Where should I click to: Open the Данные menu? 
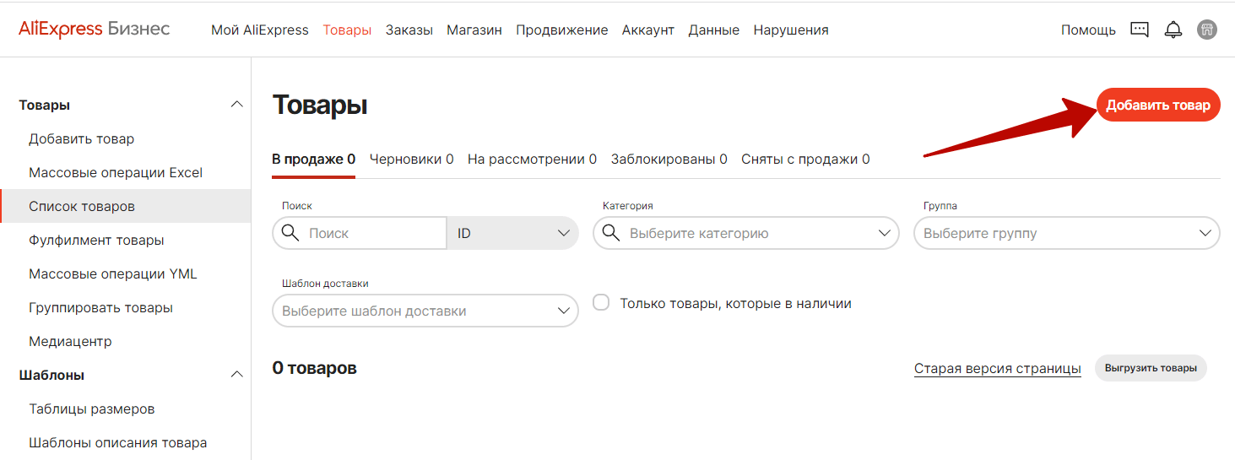(714, 30)
